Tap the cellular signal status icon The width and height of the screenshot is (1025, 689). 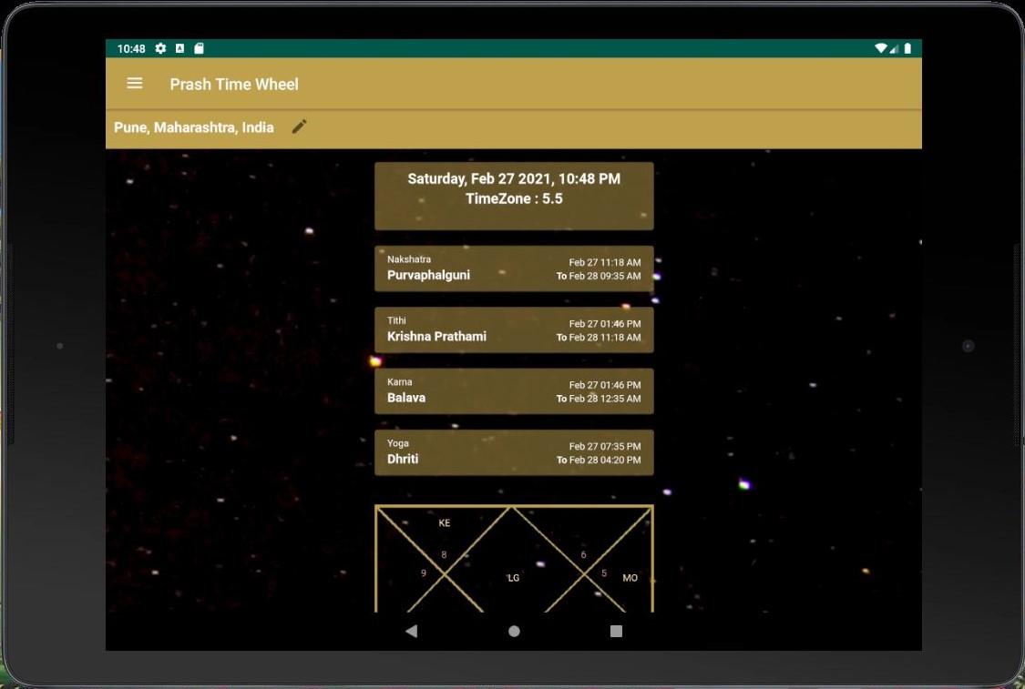(895, 48)
